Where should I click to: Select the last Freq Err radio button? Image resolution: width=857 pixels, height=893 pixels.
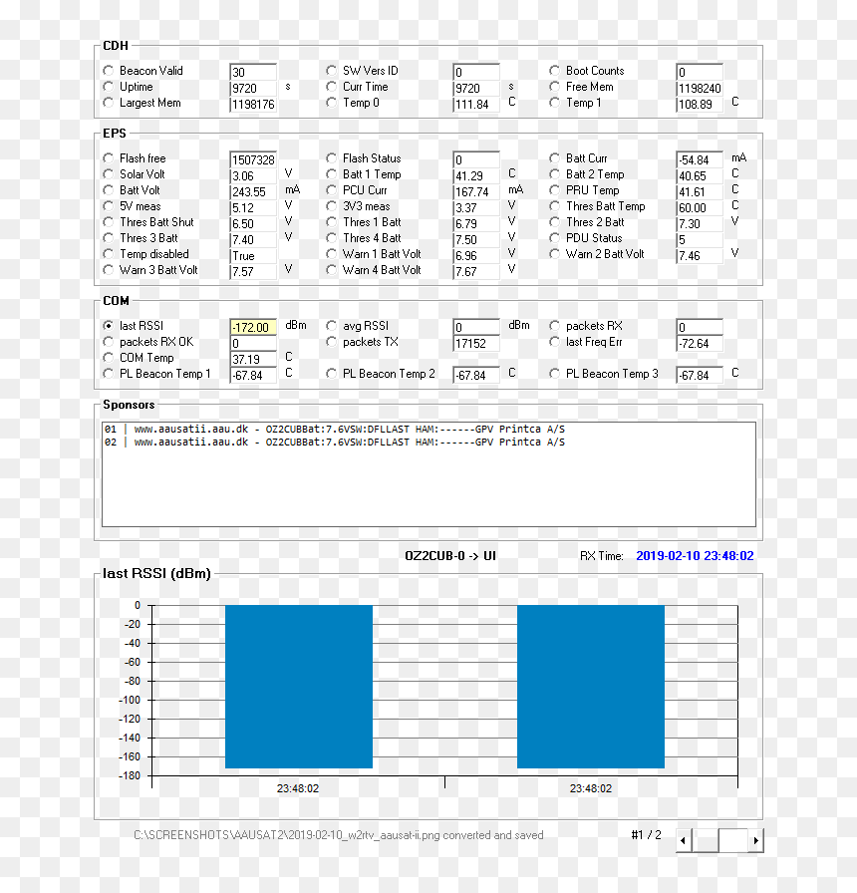click(x=555, y=342)
